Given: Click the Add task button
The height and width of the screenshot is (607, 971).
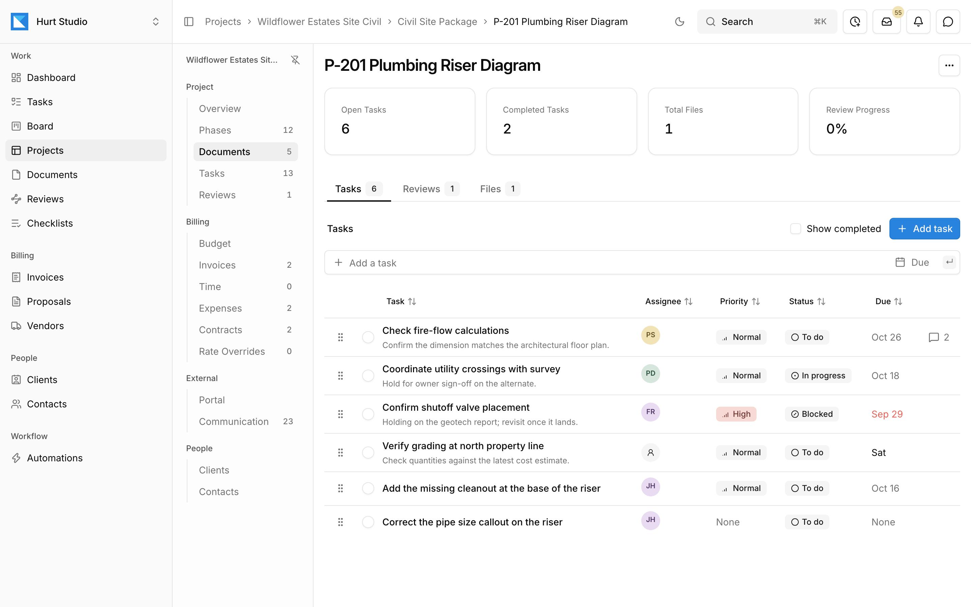Looking at the screenshot, I should point(924,229).
